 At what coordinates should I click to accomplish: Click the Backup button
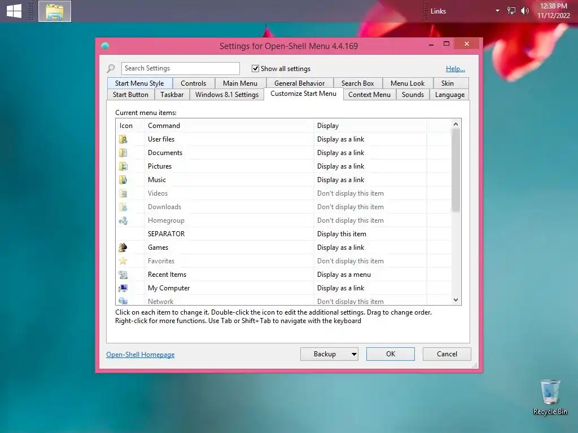click(x=325, y=354)
